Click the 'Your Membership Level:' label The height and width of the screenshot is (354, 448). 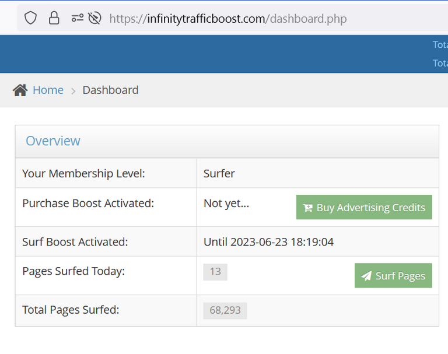click(84, 173)
